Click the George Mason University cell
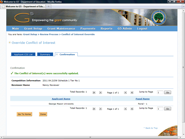This screenshot has height=139, width=185. tap(61, 104)
